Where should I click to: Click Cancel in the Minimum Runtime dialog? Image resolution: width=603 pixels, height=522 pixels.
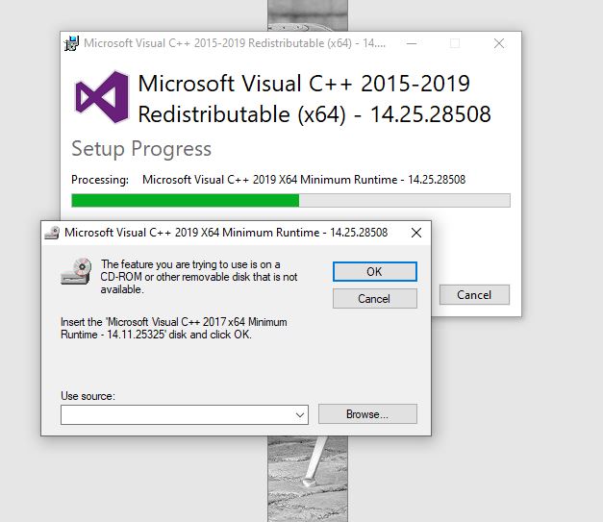(374, 299)
